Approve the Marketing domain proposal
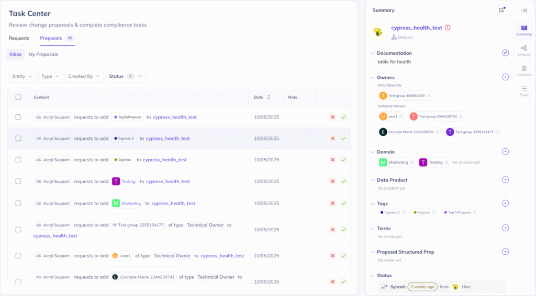Screen dimensions: 536x296 pyautogui.click(x=343, y=203)
